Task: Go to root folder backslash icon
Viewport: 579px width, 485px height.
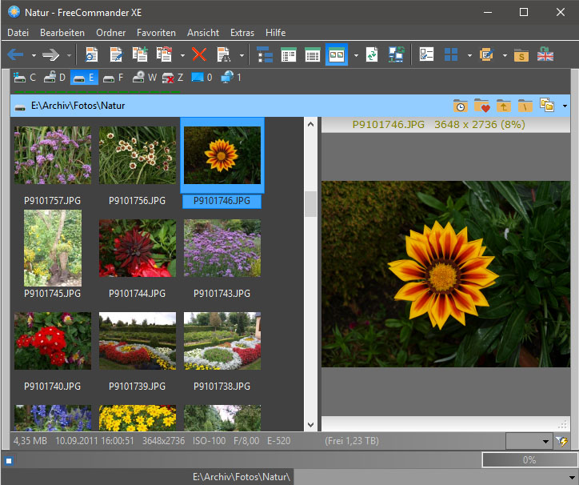Action: pyautogui.click(x=525, y=106)
